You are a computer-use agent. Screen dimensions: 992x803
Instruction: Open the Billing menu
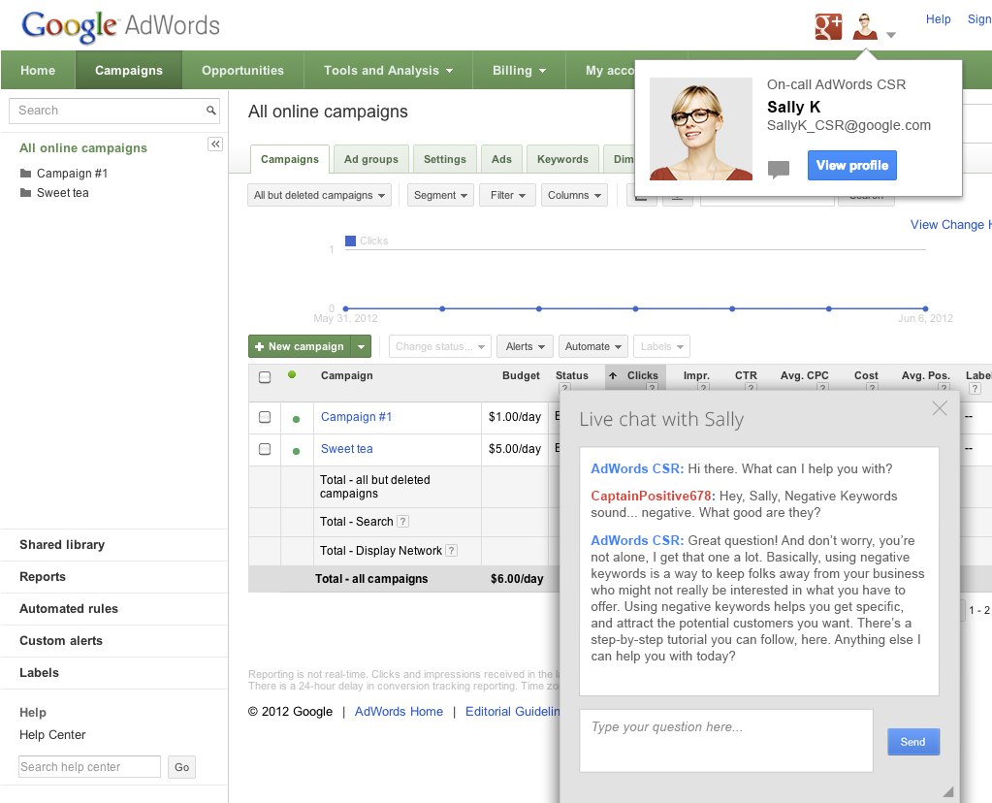tap(520, 70)
